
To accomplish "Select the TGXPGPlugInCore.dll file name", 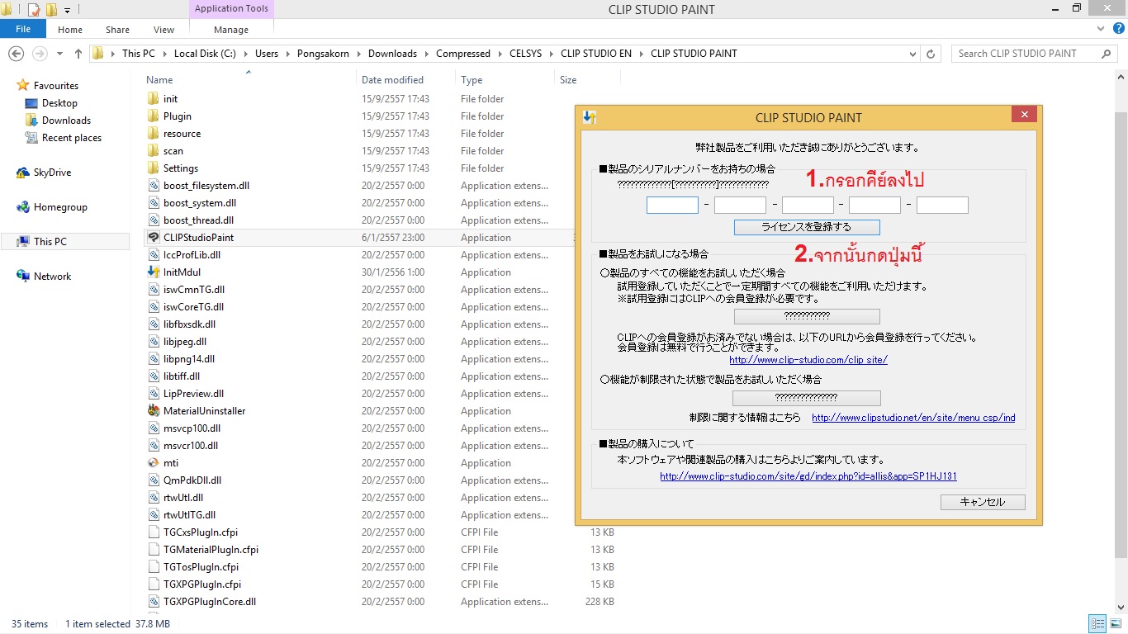I will (210, 602).
